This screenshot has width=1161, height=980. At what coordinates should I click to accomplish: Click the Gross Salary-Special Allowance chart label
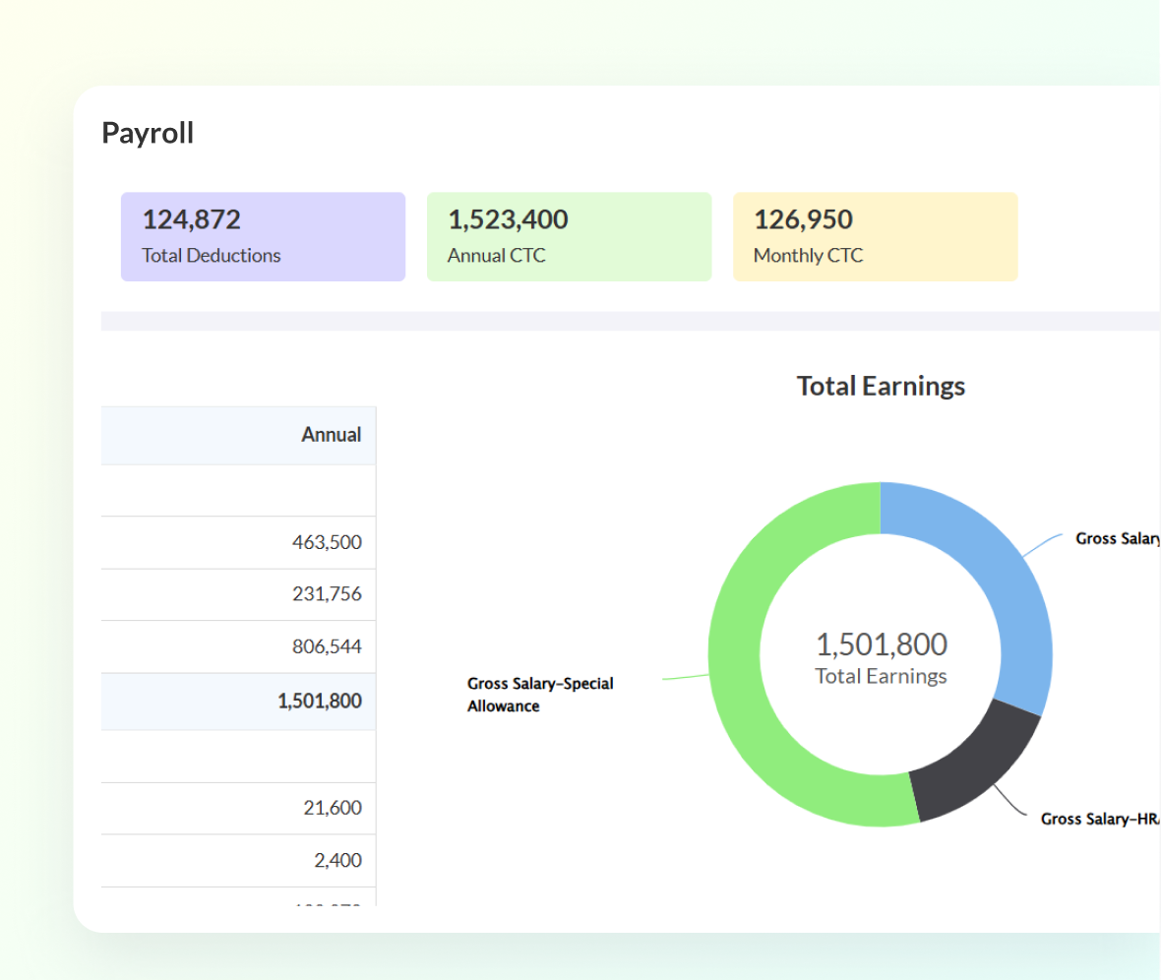click(540, 694)
